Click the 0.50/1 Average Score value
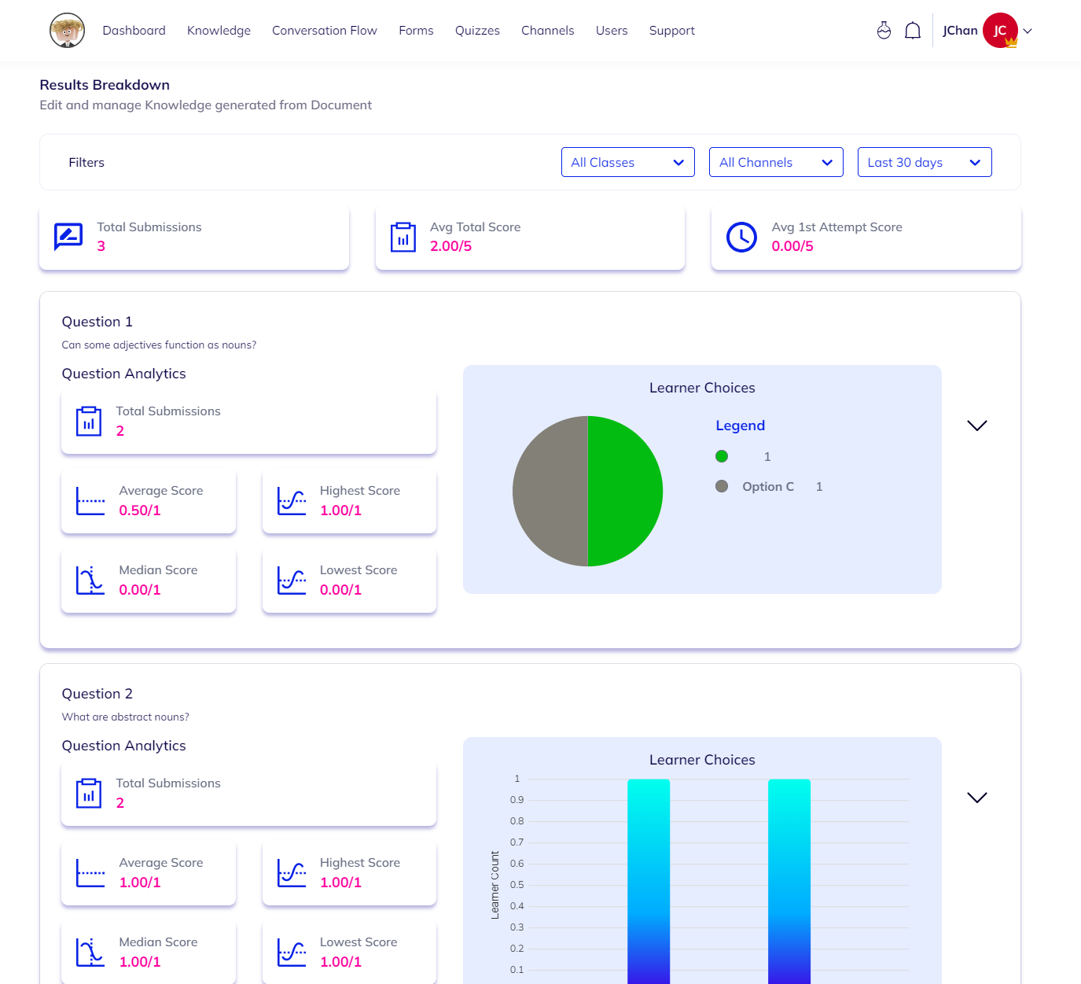Screen dimensions: 1081x984 (x=140, y=510)
